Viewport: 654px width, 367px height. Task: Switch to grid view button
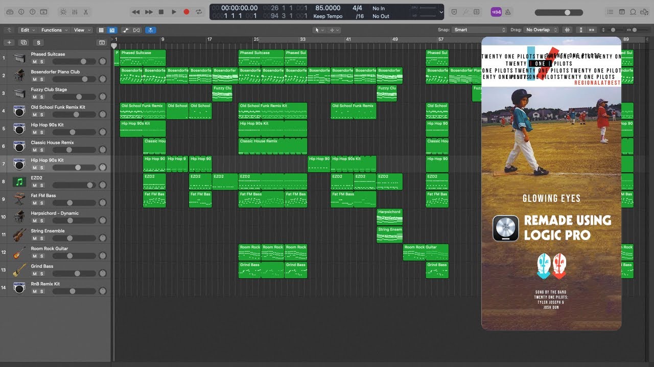click(101, 30)
